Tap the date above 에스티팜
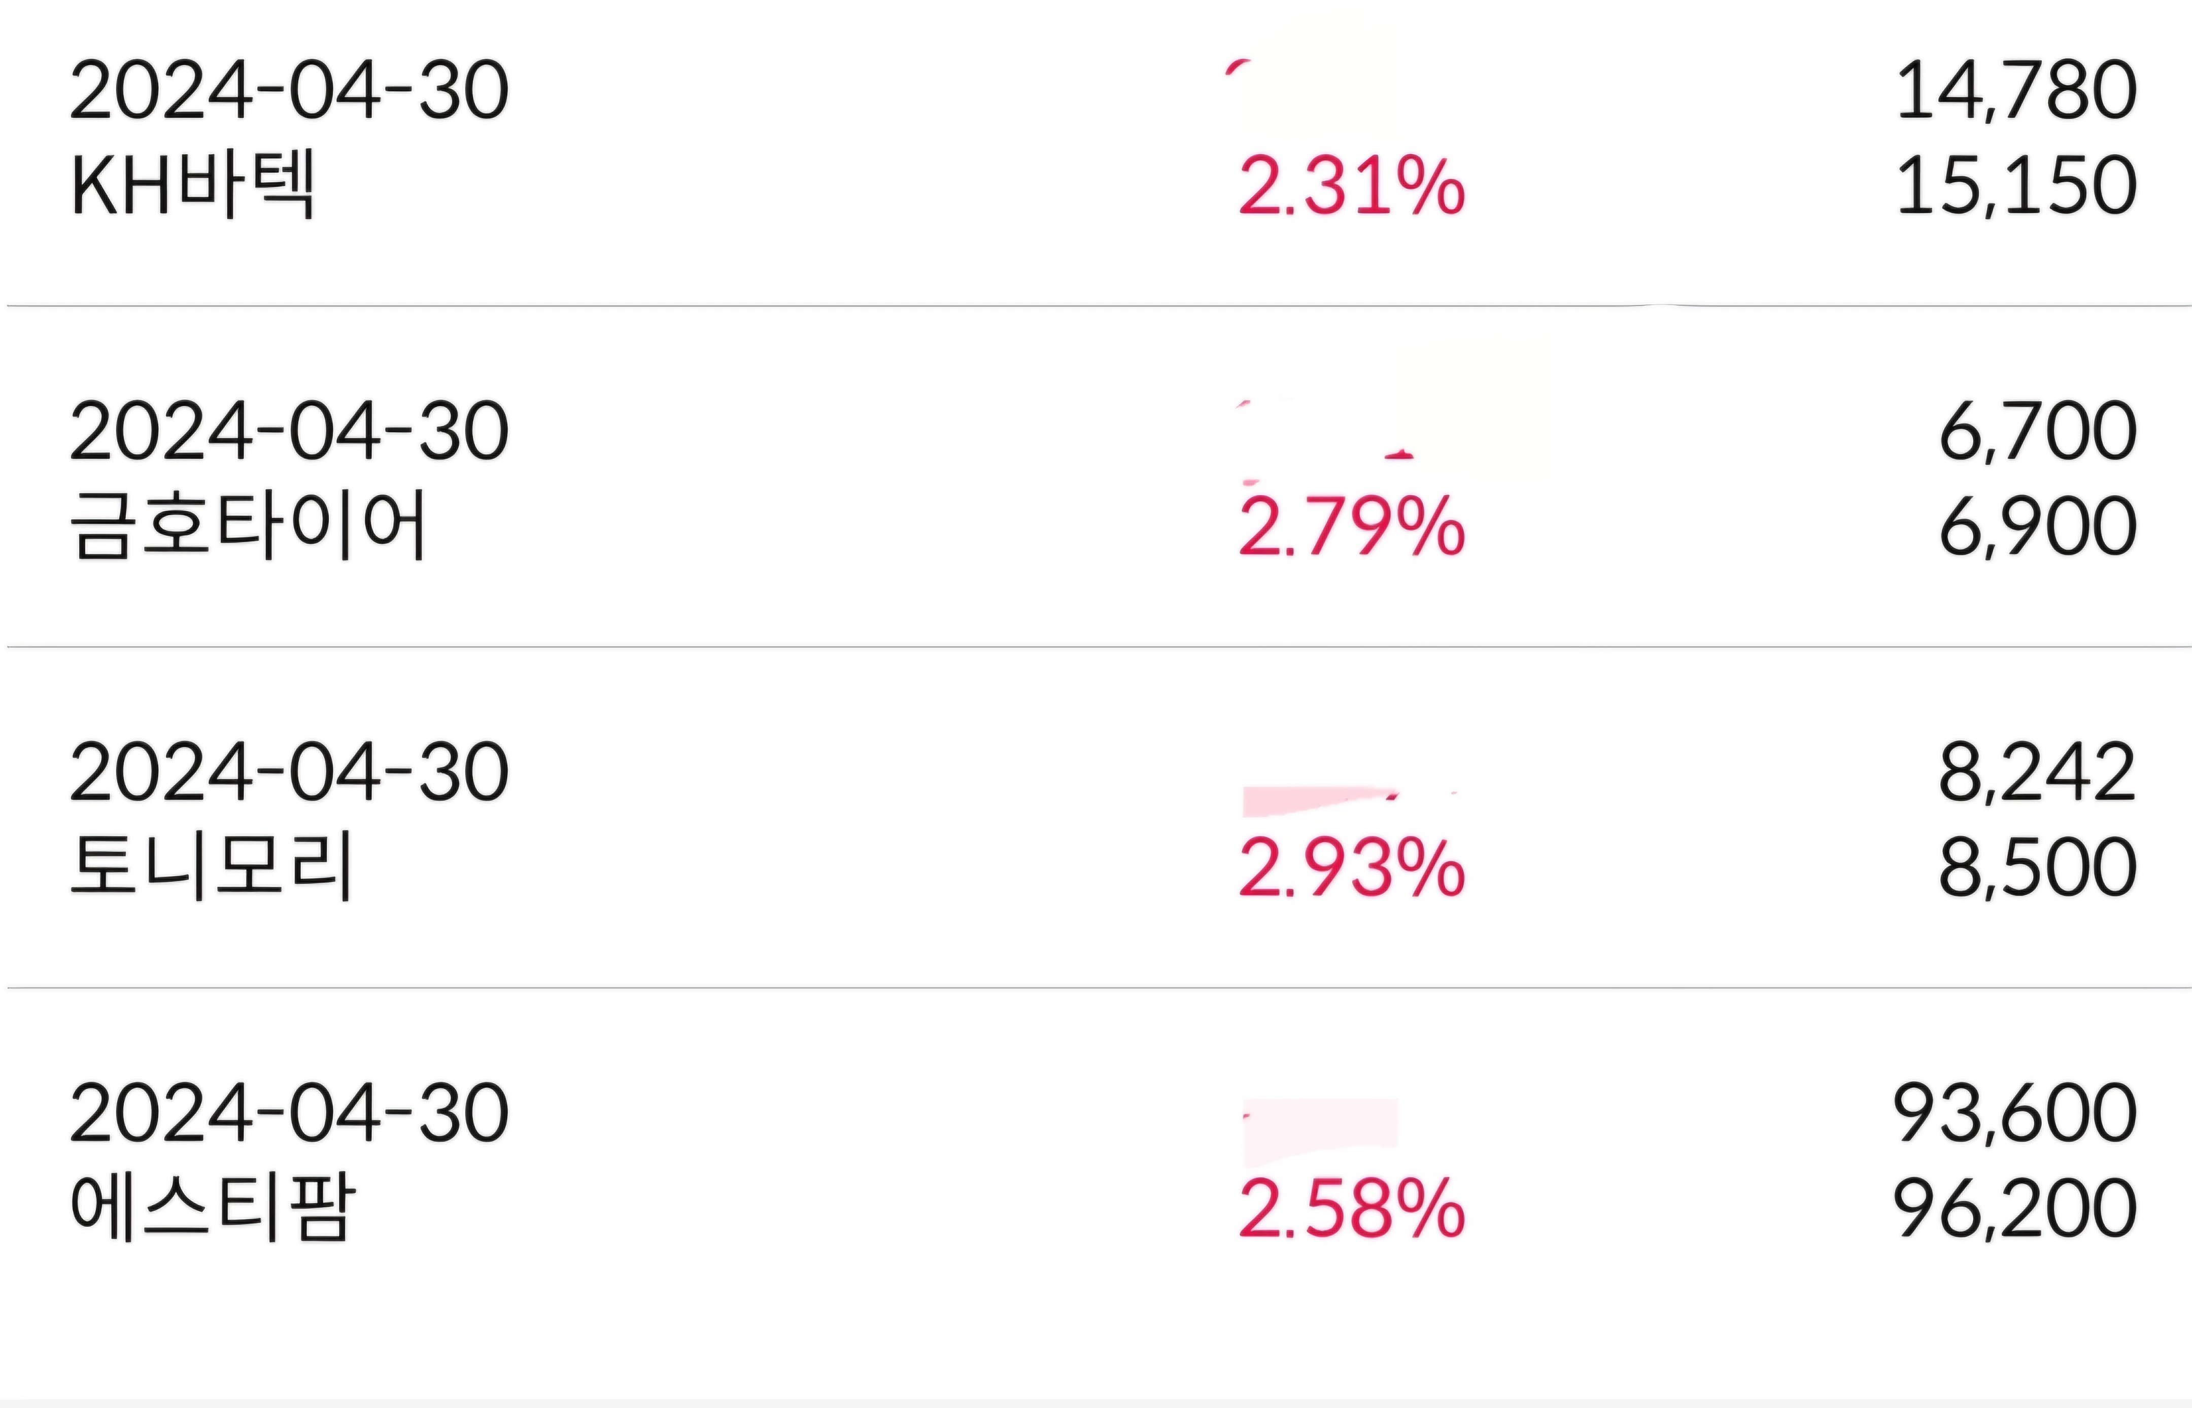This screenshot has height=1408, width=2192. (x=289, y=1114)
